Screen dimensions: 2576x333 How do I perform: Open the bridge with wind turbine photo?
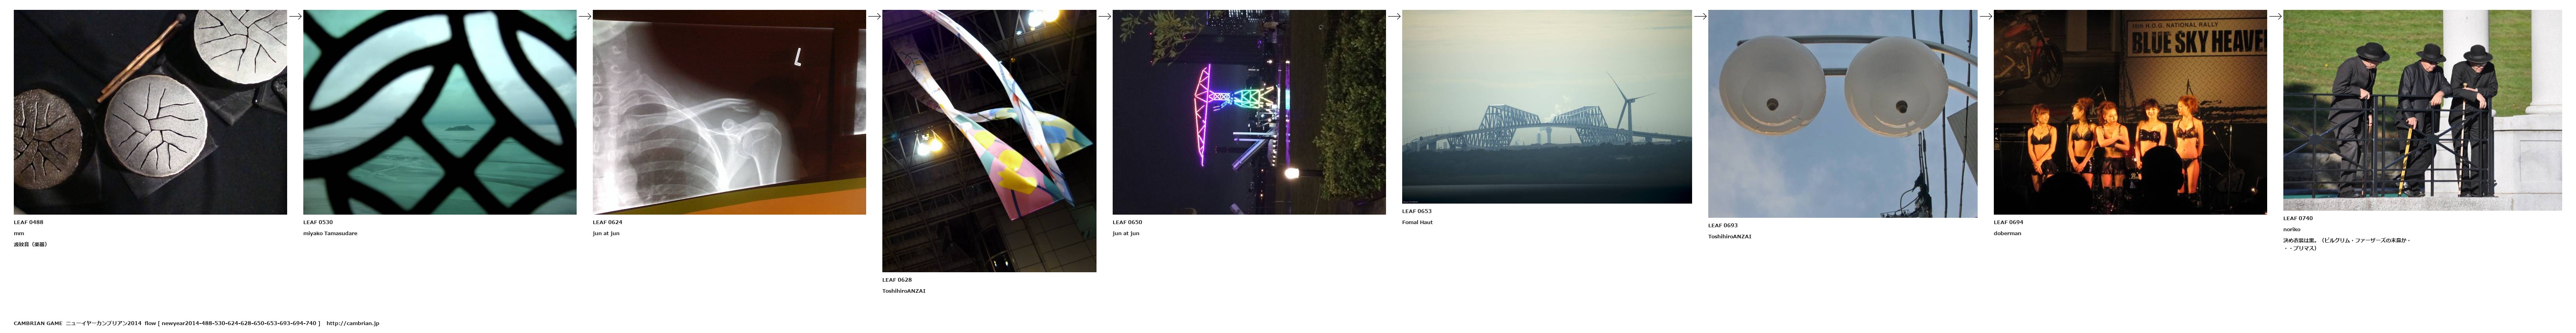pyautogui.click(x=1547, y=107)
